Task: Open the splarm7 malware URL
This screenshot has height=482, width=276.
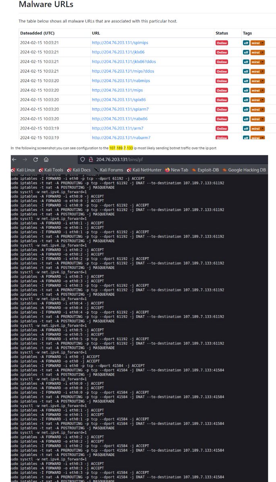Action: pyautogui.click(x=121, y=109)
